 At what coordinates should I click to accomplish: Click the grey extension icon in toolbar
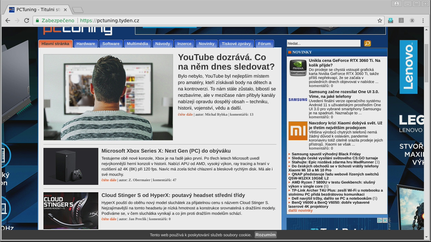(x=401, y=21)
